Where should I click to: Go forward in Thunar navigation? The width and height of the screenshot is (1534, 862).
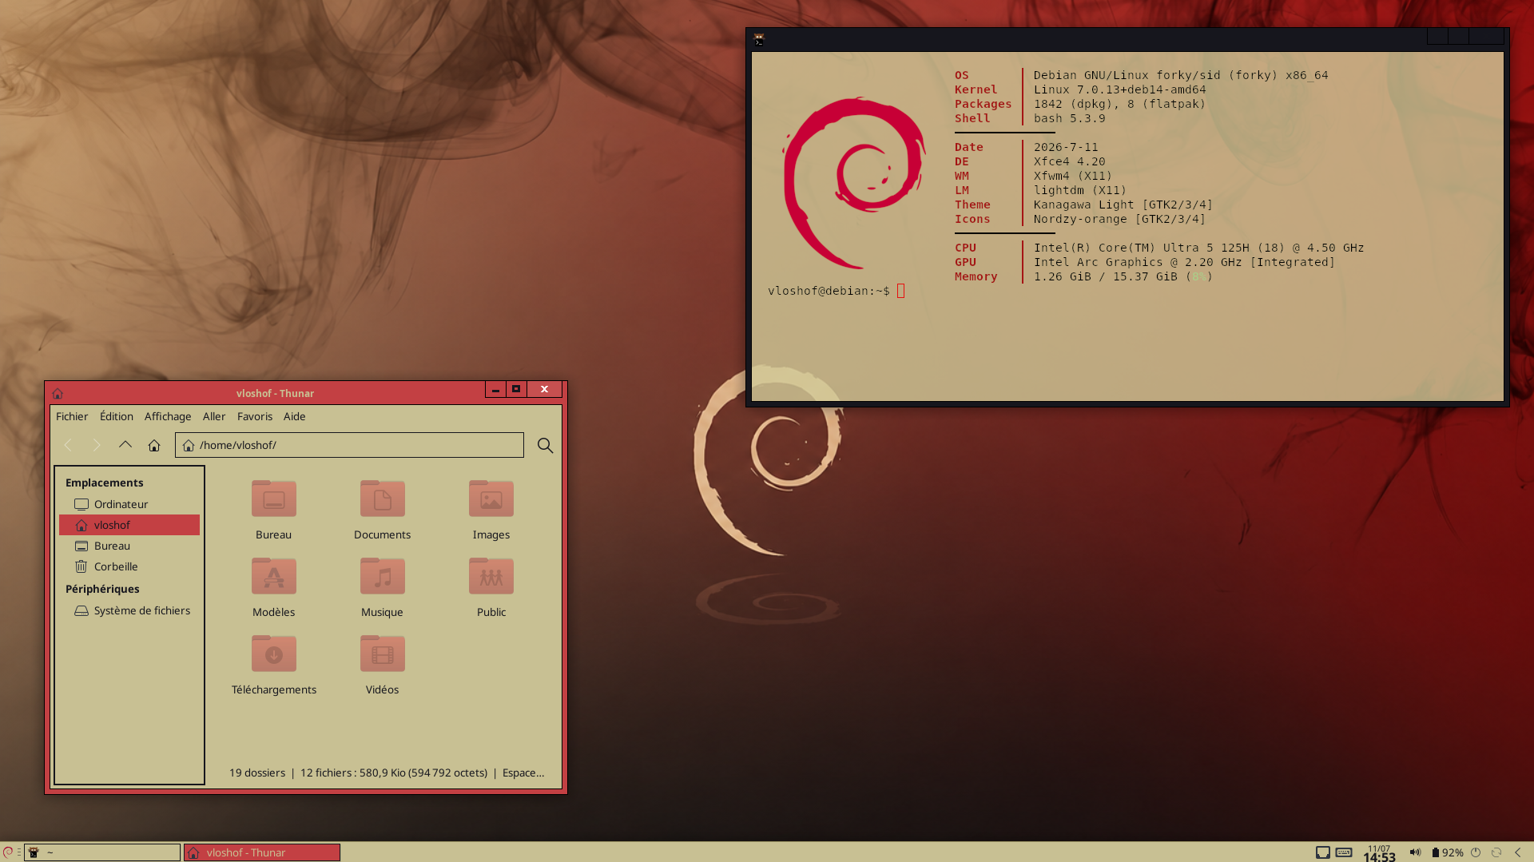click(97, 445)
